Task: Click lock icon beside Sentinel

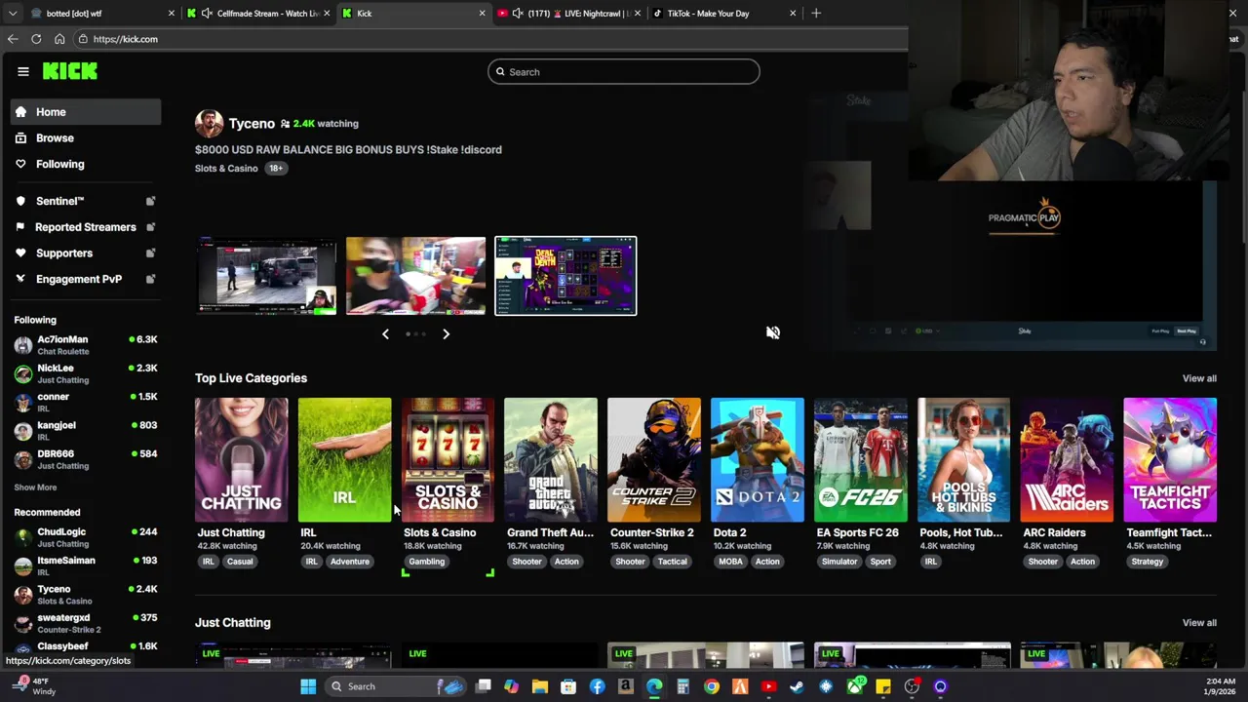Action: click(150, 201)
